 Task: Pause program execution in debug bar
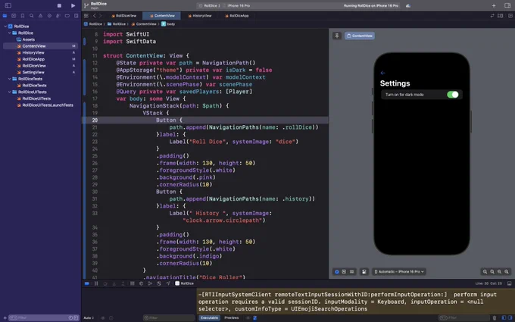tap(96, 283)
